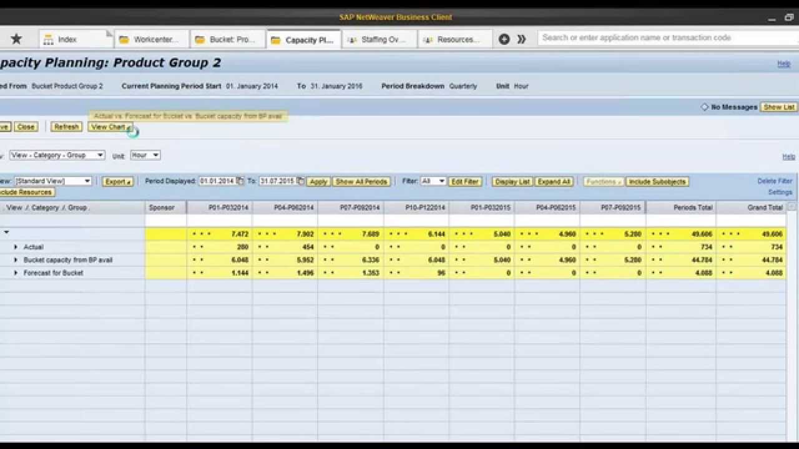799x449 pixels.
Task: Expand the Forecast for Bucket row
Action: (16, 273)
